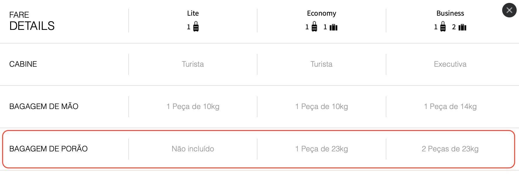The height and width of the screenshot is (174, 519).
Task: Click the CABINE row label
Action: pos(23,64)
